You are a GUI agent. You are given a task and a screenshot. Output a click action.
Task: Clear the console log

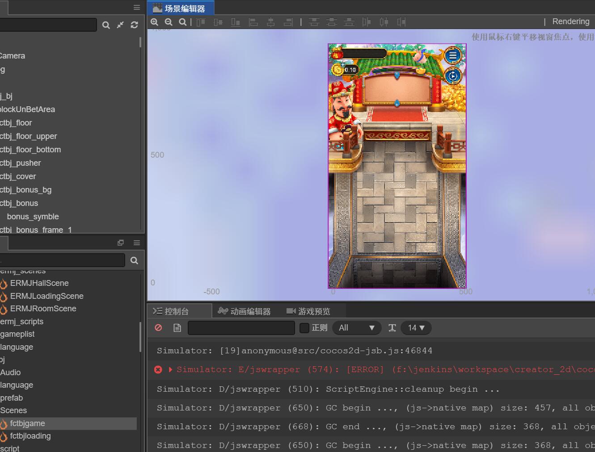click(158, 328)
